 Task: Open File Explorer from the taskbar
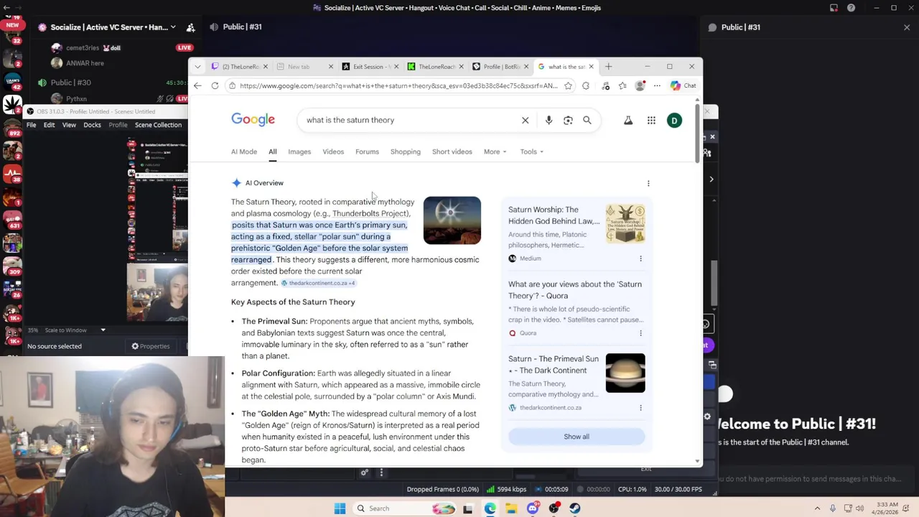(511, 508)
